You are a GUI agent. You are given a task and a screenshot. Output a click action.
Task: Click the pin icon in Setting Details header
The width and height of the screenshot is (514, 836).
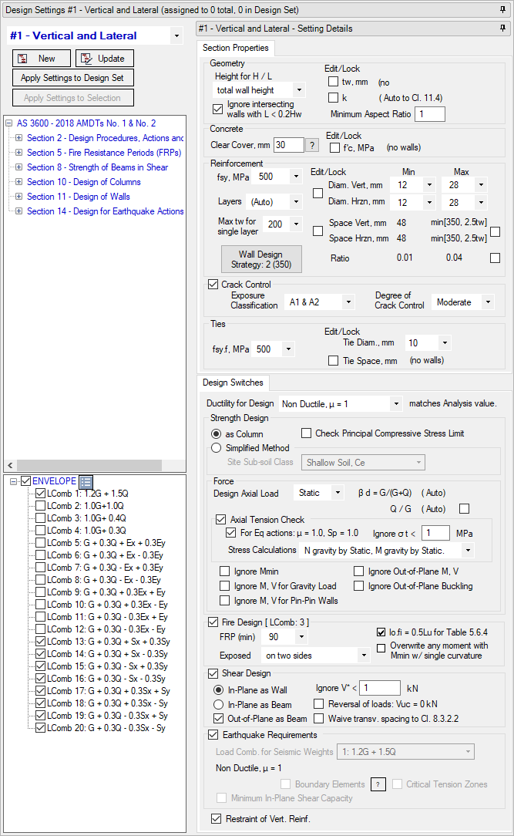[x=503, y=29]
